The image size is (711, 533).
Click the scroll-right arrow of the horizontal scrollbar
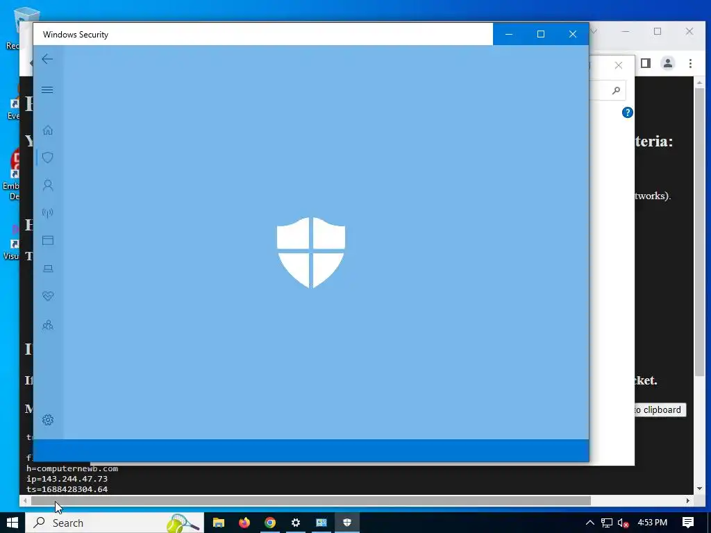(688, 501)
